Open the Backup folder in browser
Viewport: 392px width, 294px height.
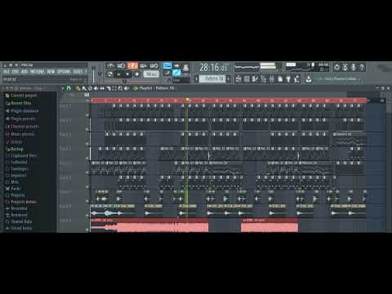15,149
